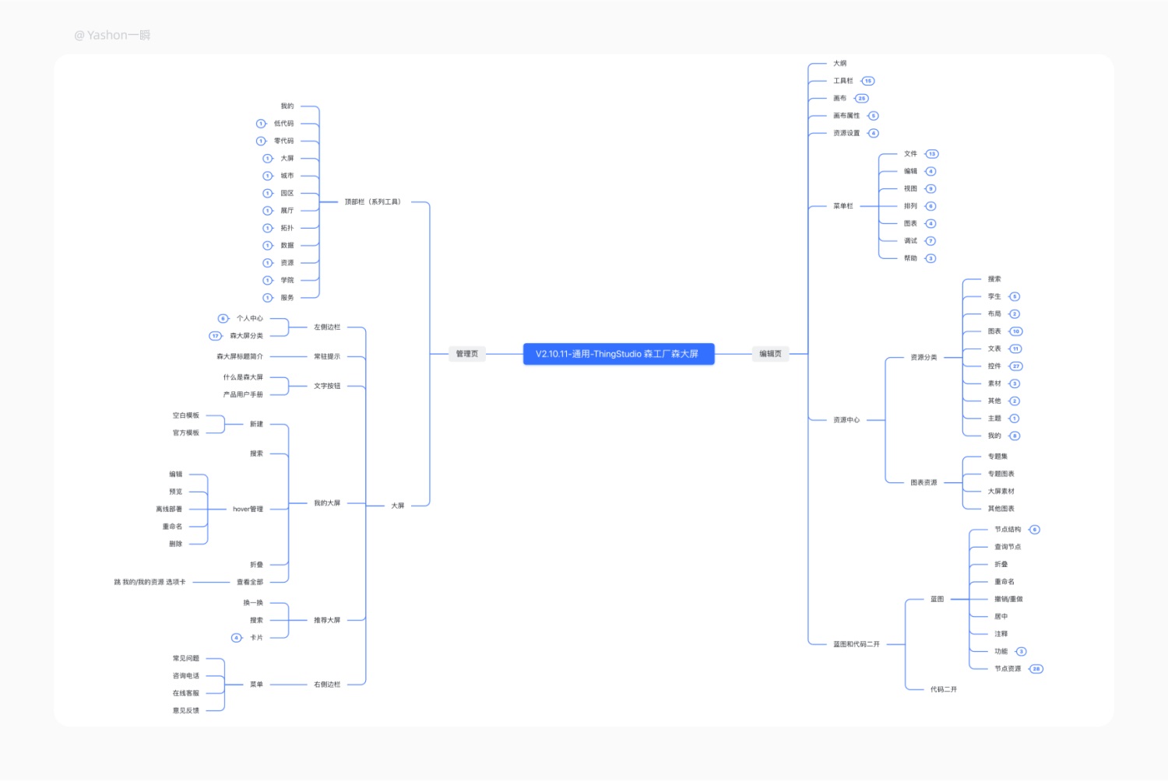1168x781 pixels.
Task: Select the 大纲 node
Action: pos(840,63)
